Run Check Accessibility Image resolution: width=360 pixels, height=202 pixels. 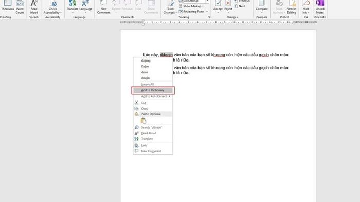pos(52,7)
